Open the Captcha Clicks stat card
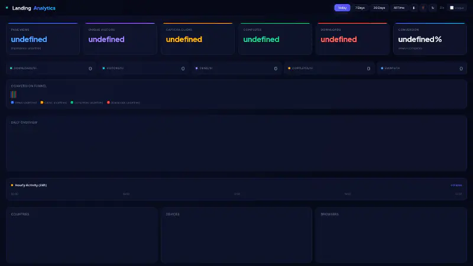Screen dimensions: 473x266 197,39
